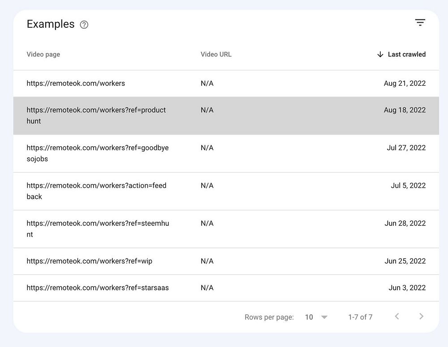448x347 pixels.
Task: Open the remoteok.com/workers row
Action: 76,83
